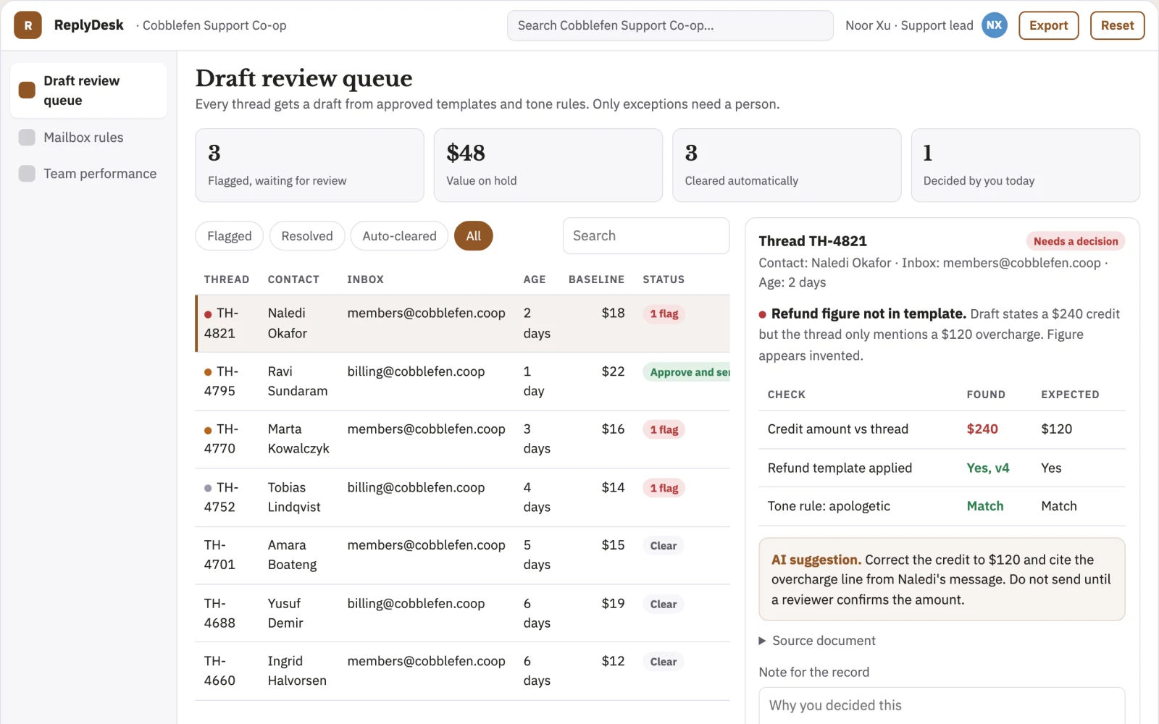
Task: Click the Mailbox rules sidebar icon
Action: click(27, 138)
